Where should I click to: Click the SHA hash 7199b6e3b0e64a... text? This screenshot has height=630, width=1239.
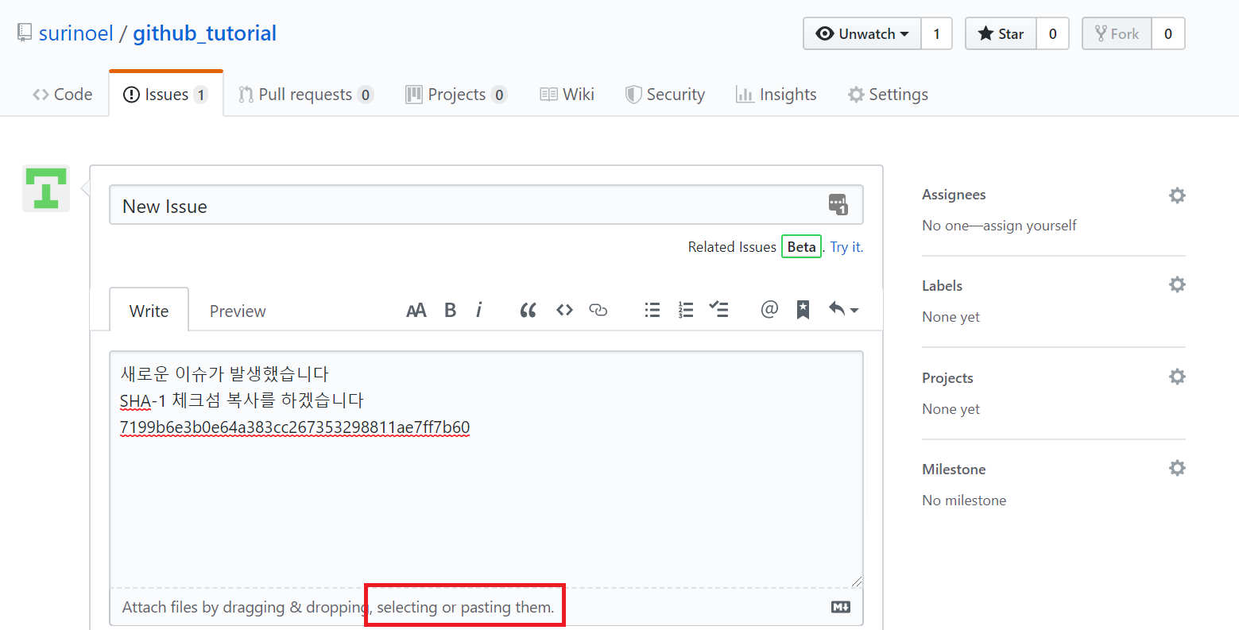coord(295,427)
